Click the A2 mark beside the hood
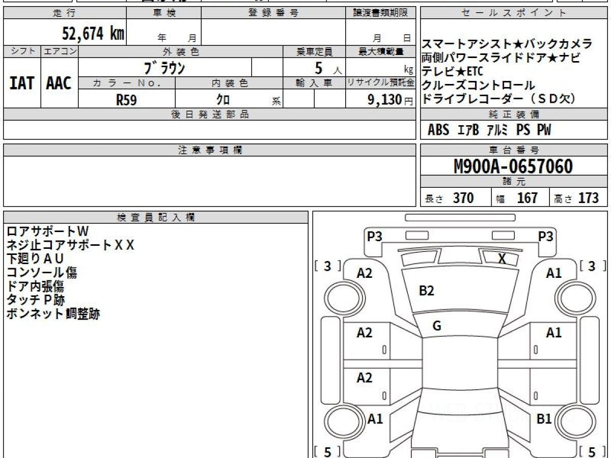Screen dimensions: 611x458 click(x=365, y=273)
